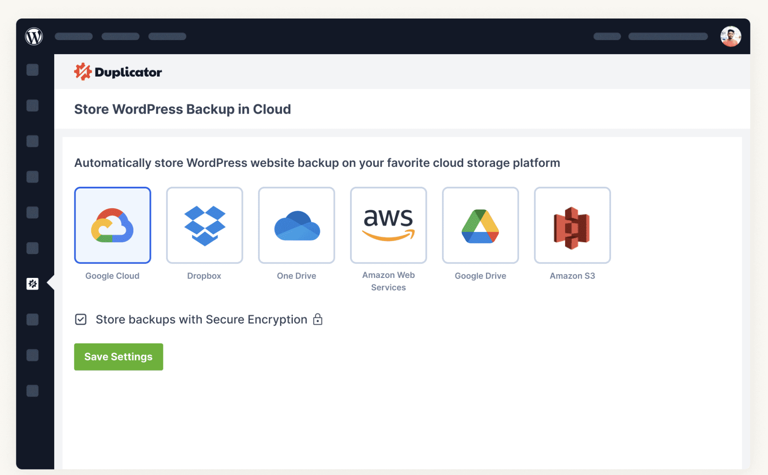Select the Google Cloud storage tile
This screenshot has width=768, height=475.
pos(112,225)
